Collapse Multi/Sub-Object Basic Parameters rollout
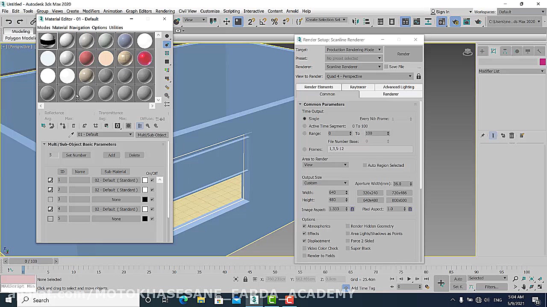547x307 pixels. click(x=81, y=145)
